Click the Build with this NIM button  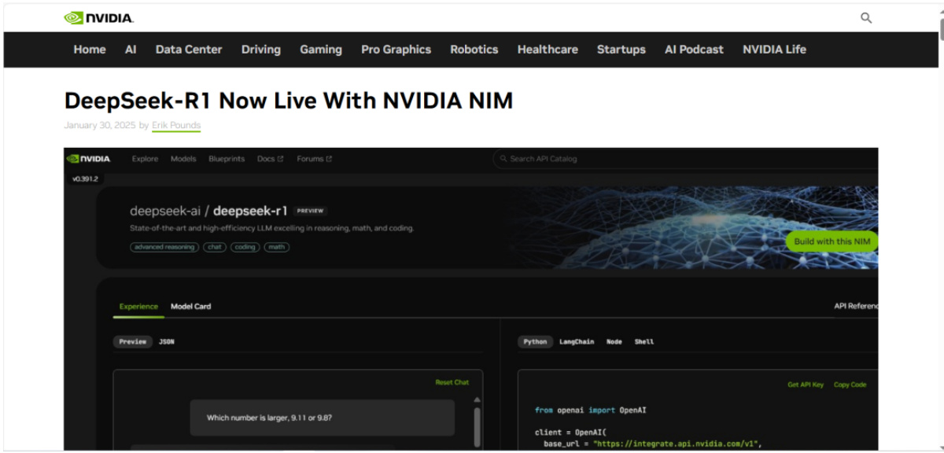pyautogui.click(x=832, y=241)
